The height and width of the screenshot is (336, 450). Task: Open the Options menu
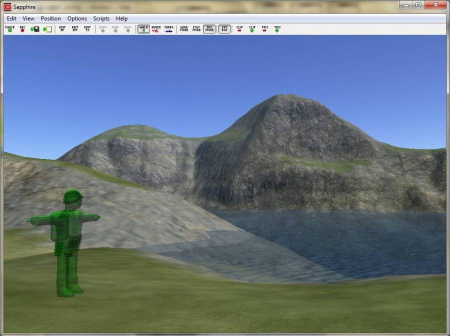[77, 18]
